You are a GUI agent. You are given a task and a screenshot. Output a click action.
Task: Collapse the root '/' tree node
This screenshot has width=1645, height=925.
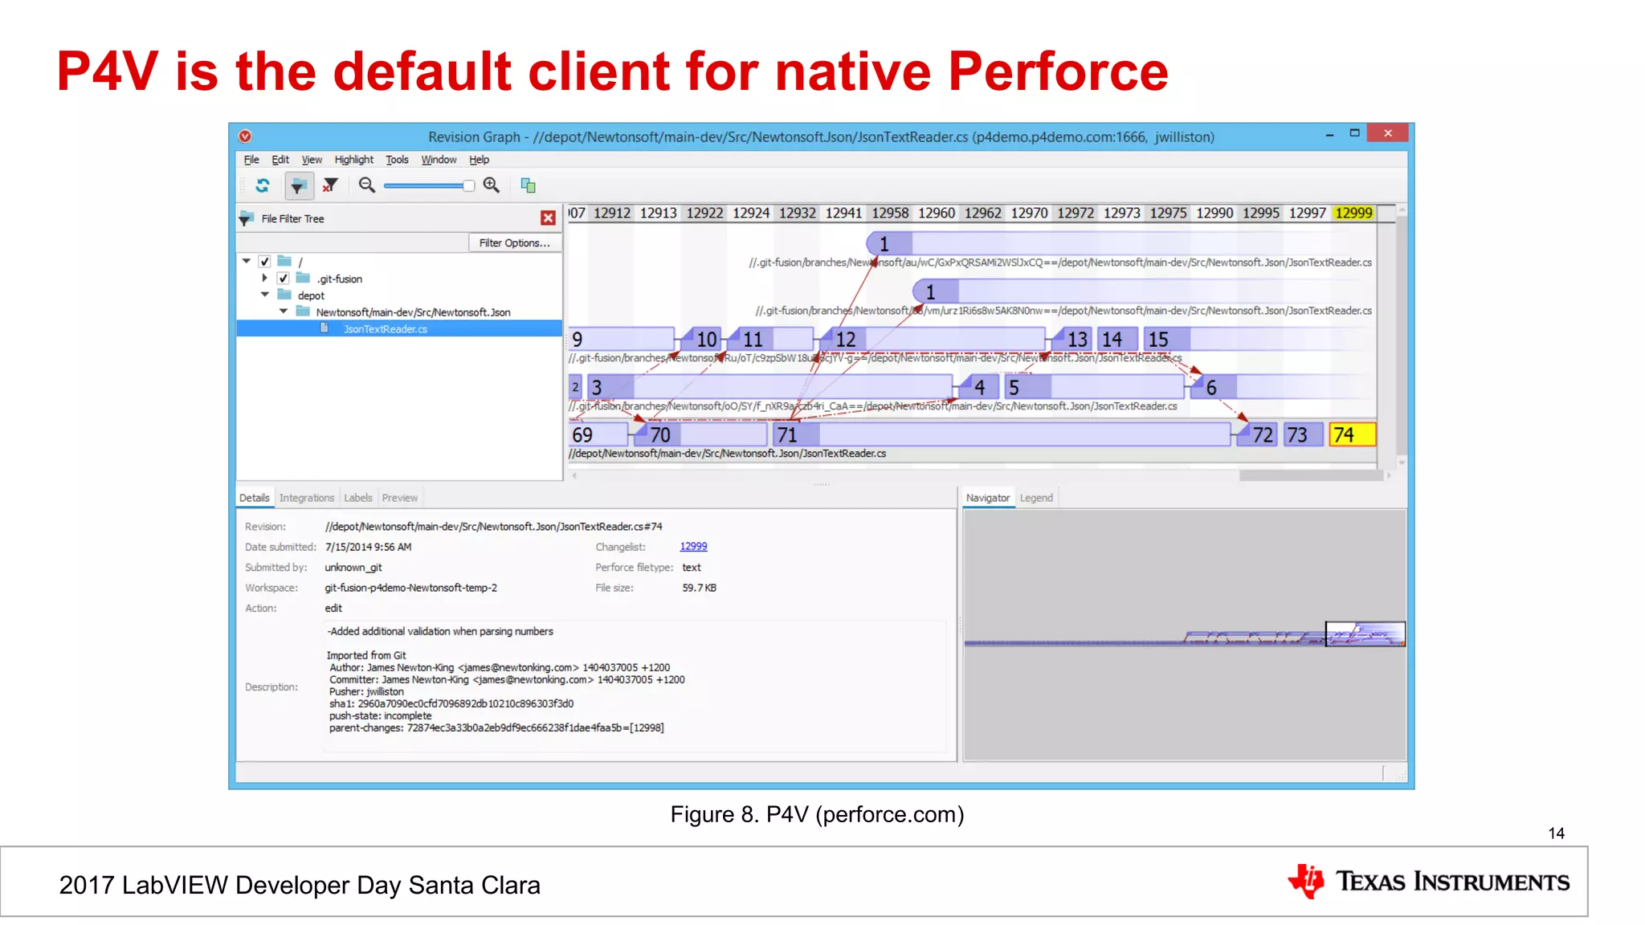[x=247, y=261]
